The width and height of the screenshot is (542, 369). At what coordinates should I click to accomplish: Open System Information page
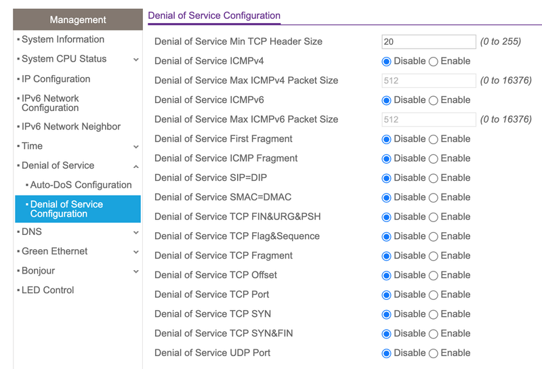coord(62,40)
